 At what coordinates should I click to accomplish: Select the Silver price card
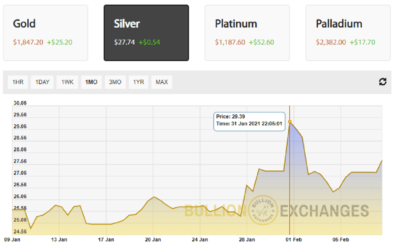click(x=146, y=33)
